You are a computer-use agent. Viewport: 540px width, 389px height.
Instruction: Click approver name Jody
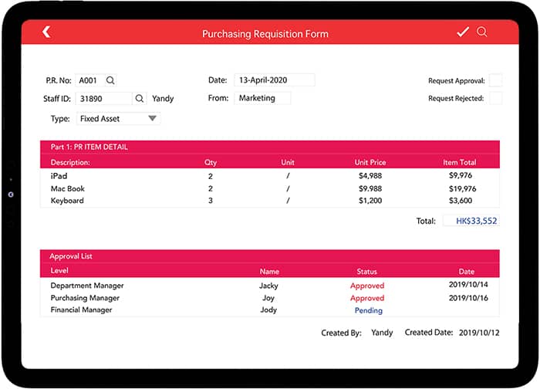coord(268,310)
